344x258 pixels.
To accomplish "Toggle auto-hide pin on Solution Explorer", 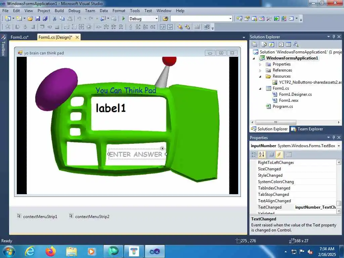I will (334, 37).
